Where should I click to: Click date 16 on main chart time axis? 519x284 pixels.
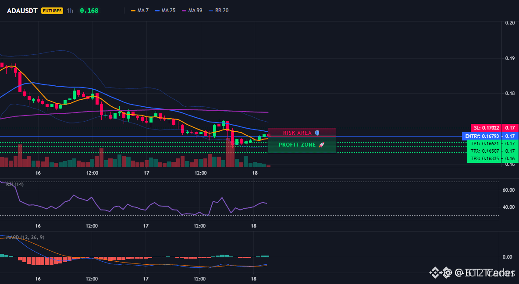(38, 173)
